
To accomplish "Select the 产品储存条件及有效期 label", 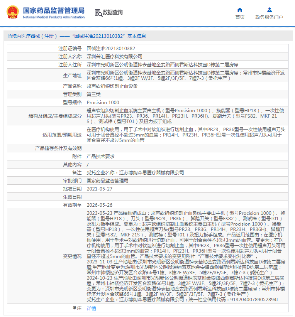I will (x=58, y=148).
